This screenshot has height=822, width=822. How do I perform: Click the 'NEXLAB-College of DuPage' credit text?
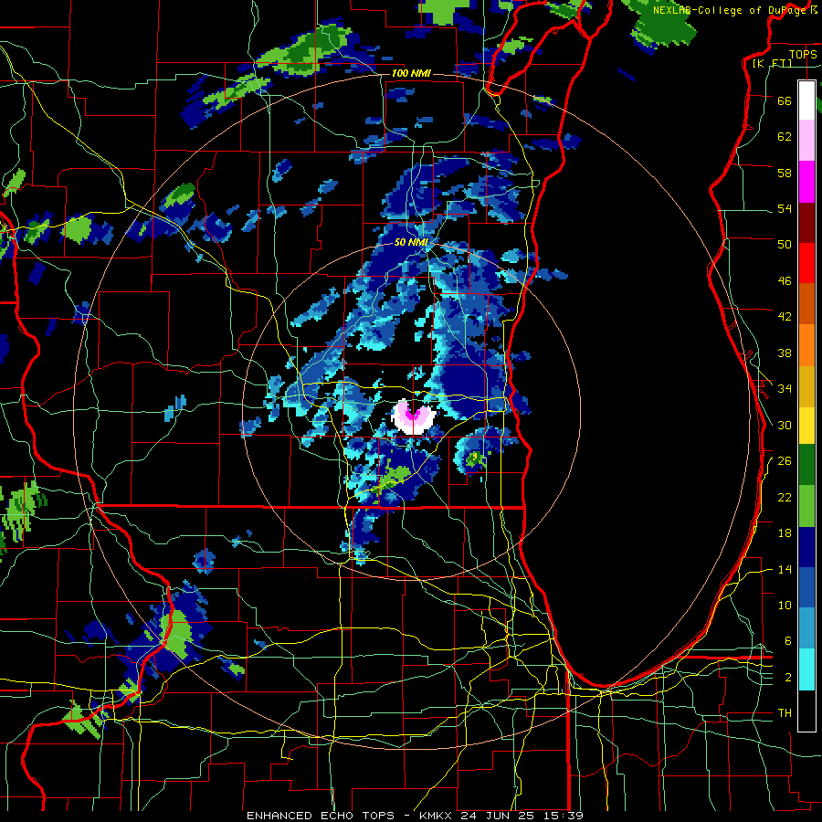pyautogui.click(x=729, y=10)
